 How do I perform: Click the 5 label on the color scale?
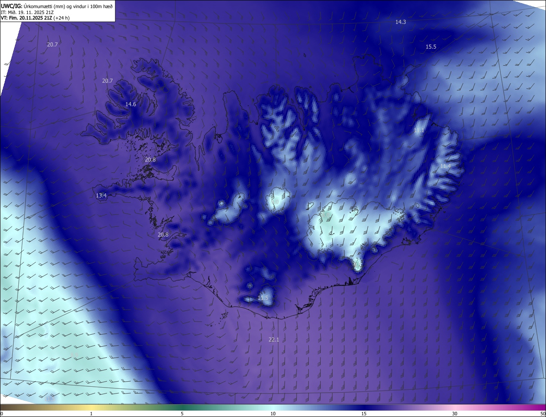(182, 414)
